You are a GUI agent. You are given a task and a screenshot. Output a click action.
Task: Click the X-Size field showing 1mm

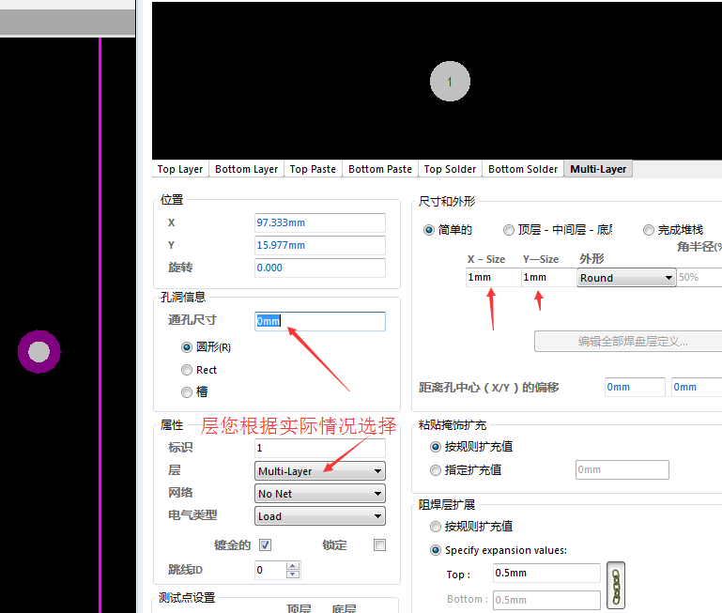click(x=492, y=278)
